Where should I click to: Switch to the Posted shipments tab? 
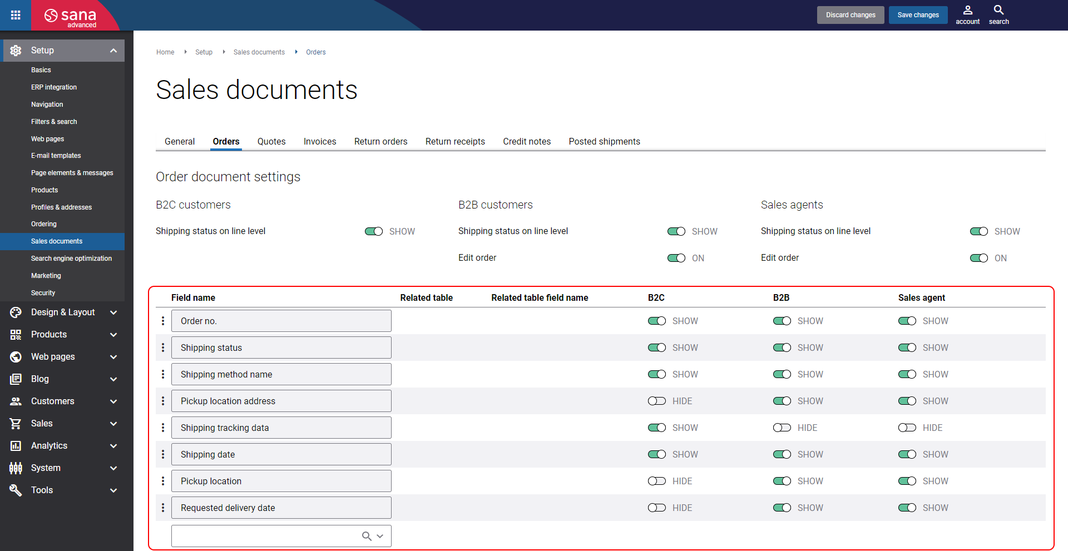pos(605,141)
